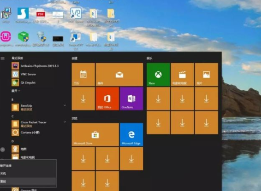The width and height of the screenshot is (261, 191).
Task: Click the hamburger menu in Start
Action: pyautogui.click(x=2, y=58)
